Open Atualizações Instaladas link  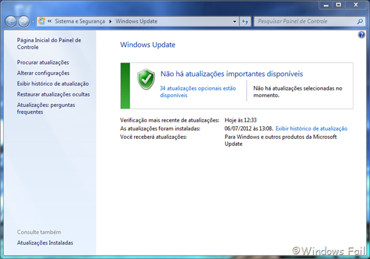point(45,242)
